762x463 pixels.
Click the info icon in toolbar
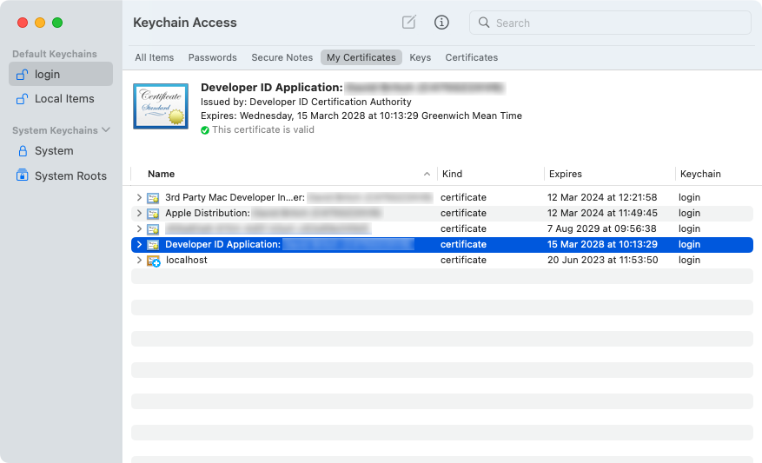pos(441,23)
